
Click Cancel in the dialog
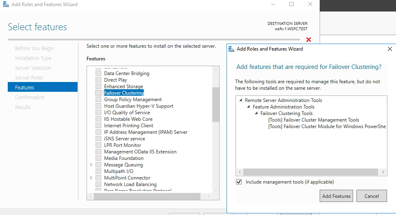click(371, 196)
